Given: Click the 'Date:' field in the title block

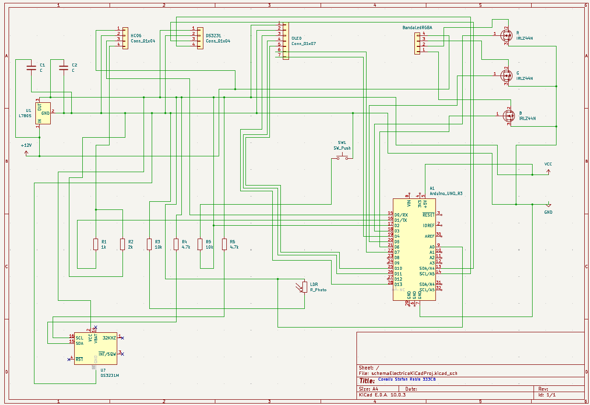Looking at the screenshot, I should pyautogui.click(x=411, y=389).
